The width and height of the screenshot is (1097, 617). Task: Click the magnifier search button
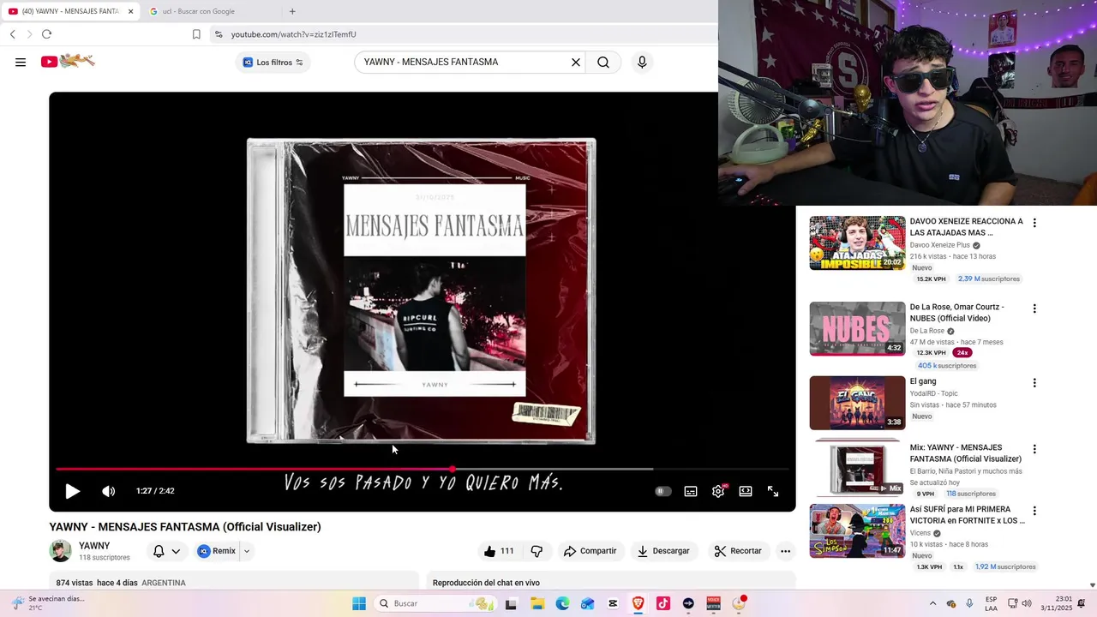603,62
